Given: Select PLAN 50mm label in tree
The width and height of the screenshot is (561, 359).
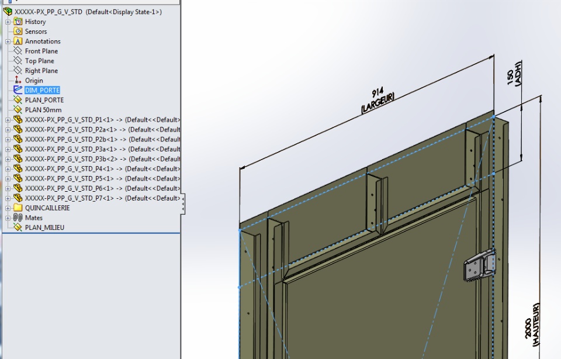Looking at the screenshot, I should [43, 110].
